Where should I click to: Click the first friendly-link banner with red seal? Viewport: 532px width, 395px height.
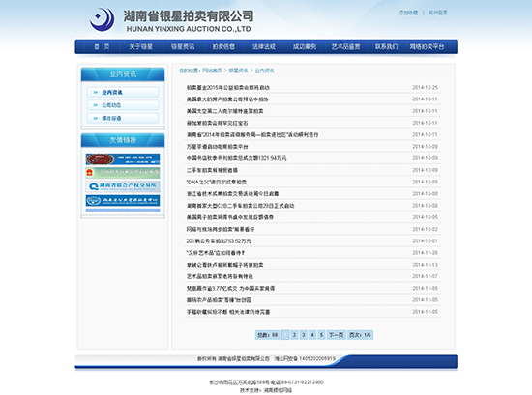click(123, 159)
